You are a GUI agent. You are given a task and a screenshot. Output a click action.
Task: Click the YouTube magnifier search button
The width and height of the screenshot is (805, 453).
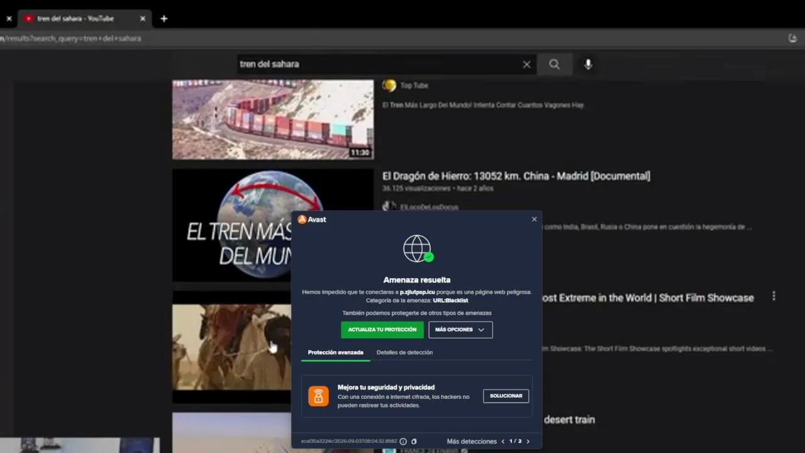[554, 64]
